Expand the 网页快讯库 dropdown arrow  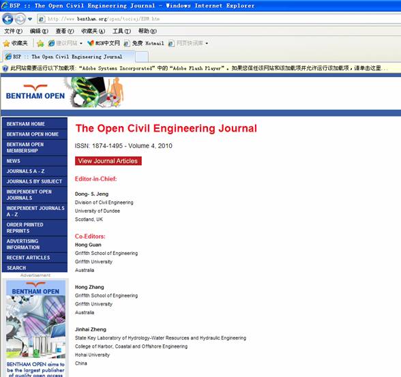[x=207, y=44]
